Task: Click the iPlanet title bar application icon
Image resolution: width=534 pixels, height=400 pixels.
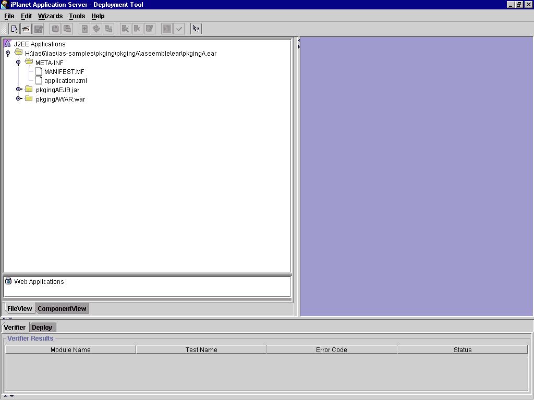Action: [4, 4]
